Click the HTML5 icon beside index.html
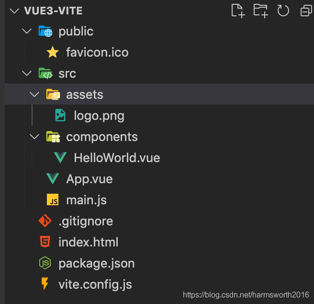The image size is (314, 304). 45,242
